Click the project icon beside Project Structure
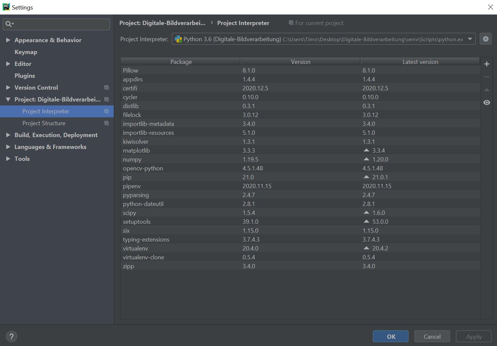This screenshot has height=346, width=497. 106,123
